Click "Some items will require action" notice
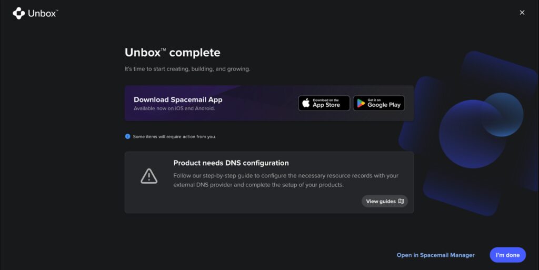The image size is (539, 270). coord(174,136)
